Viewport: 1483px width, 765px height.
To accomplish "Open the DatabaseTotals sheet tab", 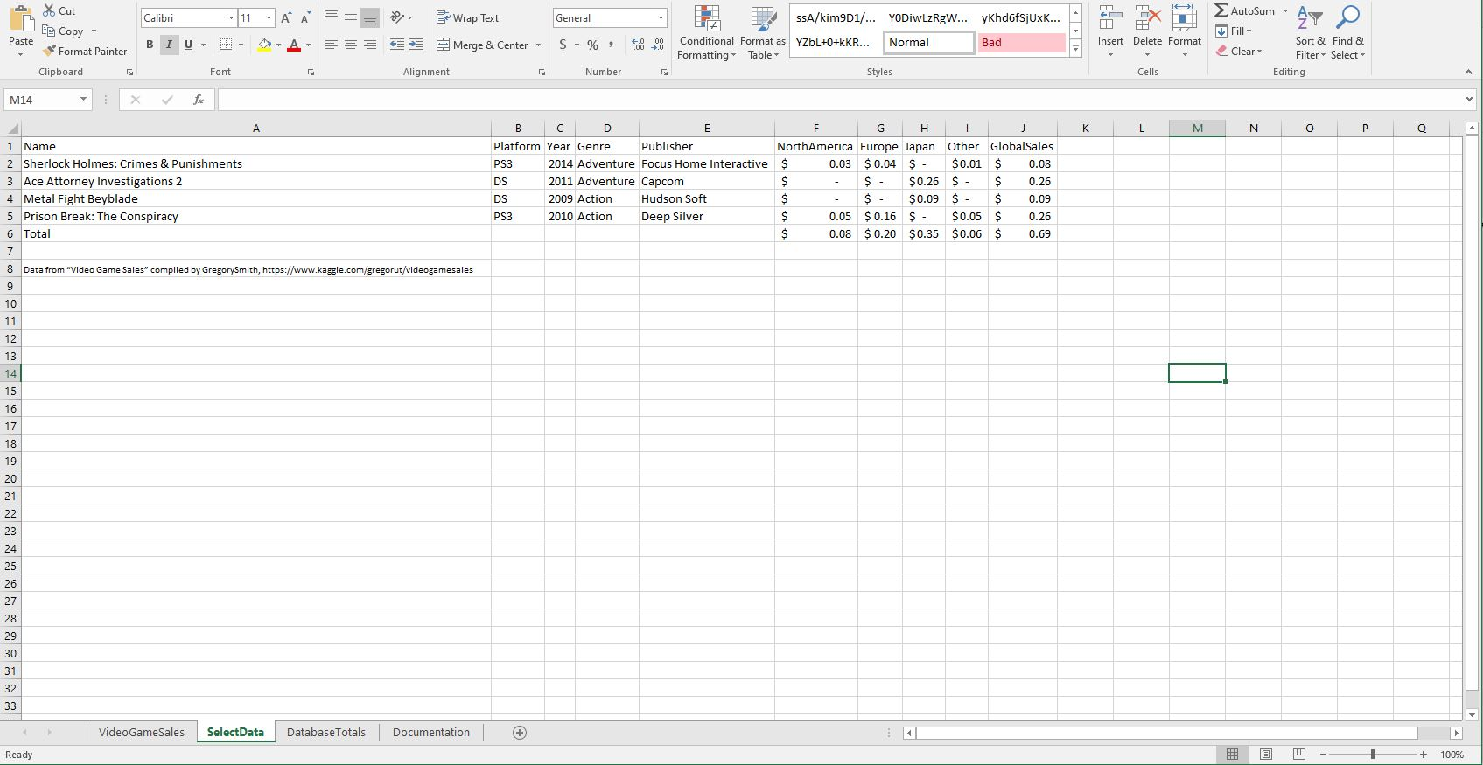I will 326,733.
